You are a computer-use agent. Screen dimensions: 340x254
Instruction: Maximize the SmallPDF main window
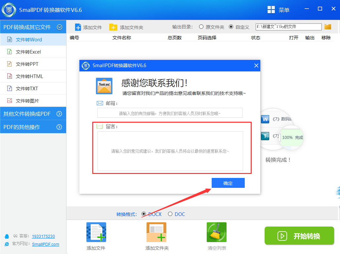tap(320, 9)
